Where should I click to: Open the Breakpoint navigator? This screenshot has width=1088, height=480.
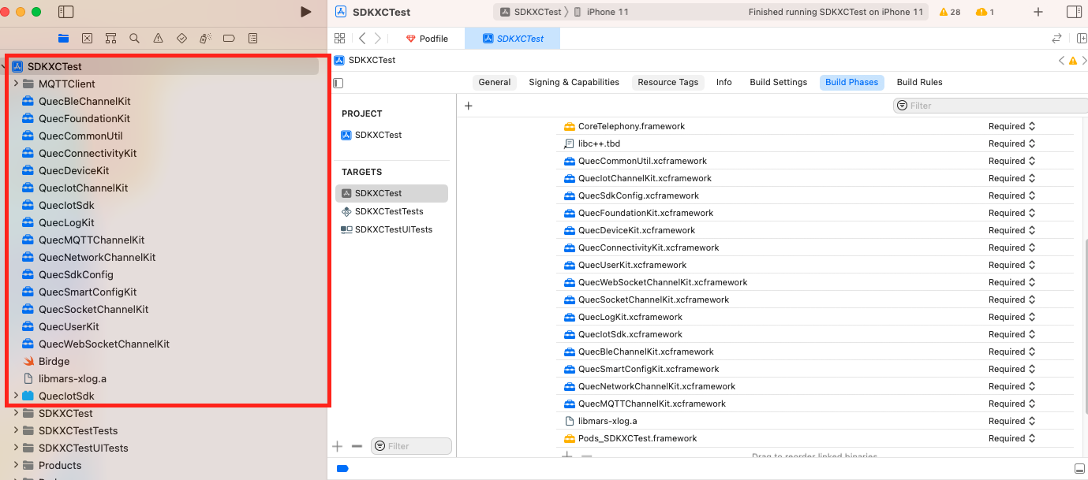click(229, 38)
